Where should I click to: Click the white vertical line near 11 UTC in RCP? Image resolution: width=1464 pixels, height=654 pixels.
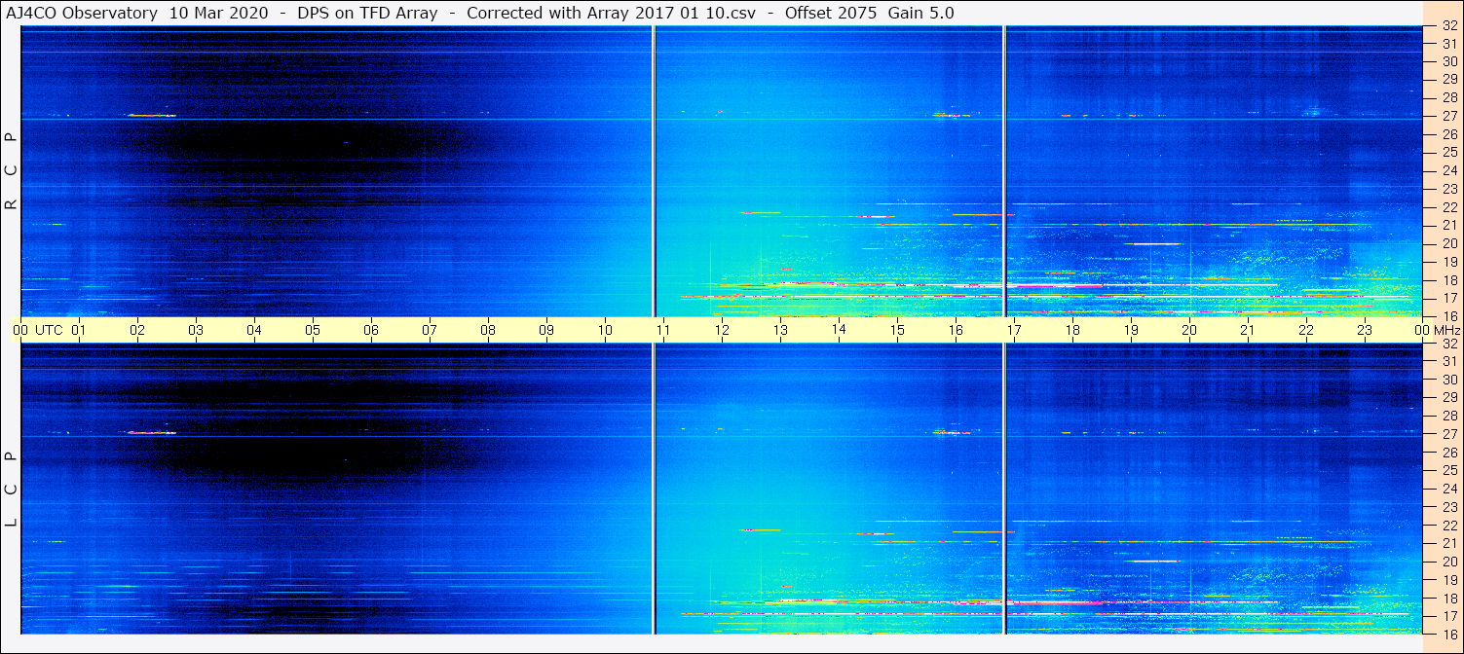pos(653,171)
